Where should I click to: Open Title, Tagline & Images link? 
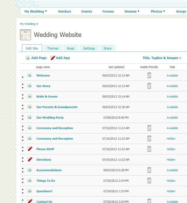(162, 58)
